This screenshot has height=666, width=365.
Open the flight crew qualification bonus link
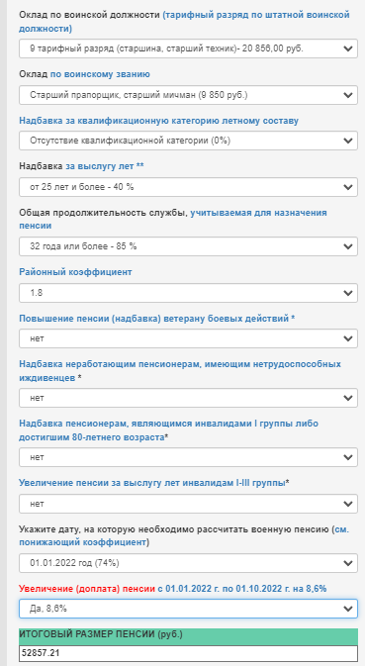(158, 120)
